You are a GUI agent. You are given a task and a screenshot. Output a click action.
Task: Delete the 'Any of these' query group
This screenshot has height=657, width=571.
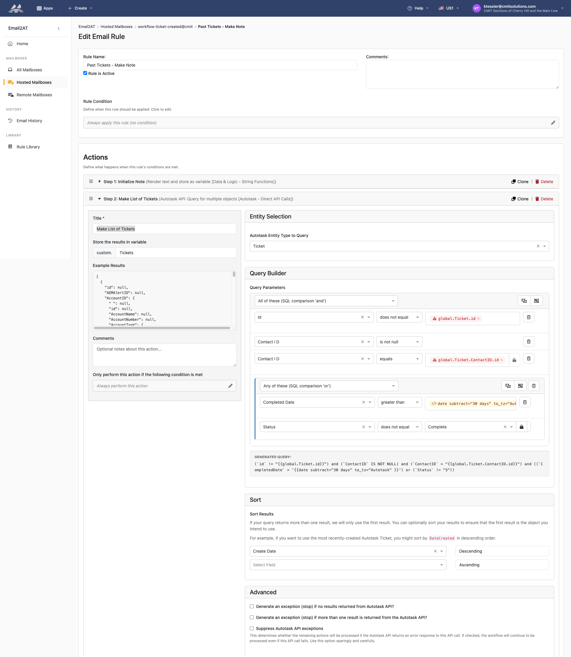(534, 386)
